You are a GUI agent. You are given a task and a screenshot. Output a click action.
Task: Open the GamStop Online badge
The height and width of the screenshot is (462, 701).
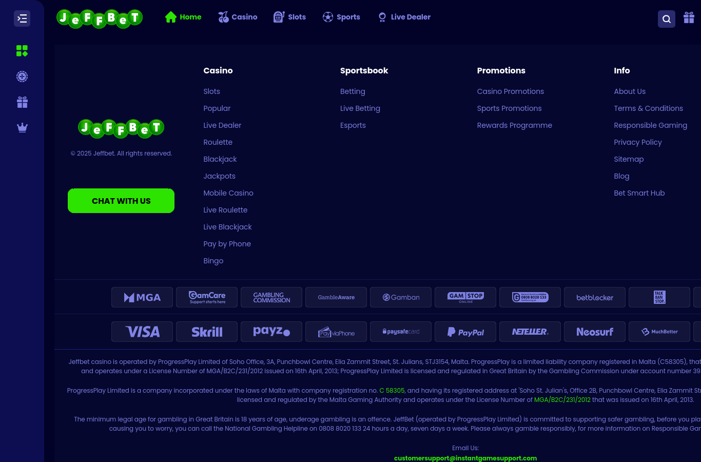pos(465,297)
